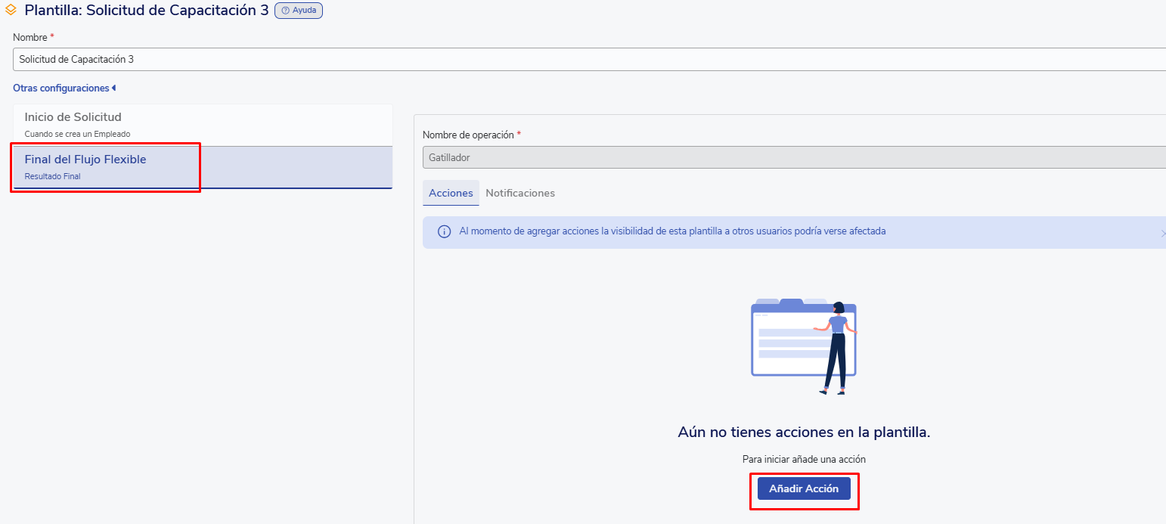Screen dimensions: 1166x524
Task: Click the orange layers template icon
Action: (11, 11)
